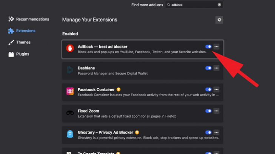Open the Dashlane extension details

(86, 68)
